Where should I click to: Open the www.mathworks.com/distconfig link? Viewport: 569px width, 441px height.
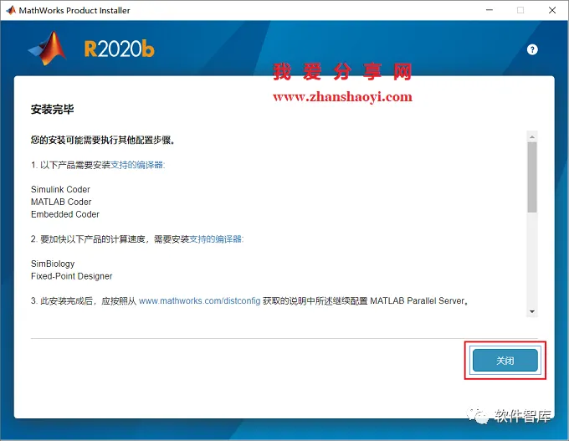click(x=200, y=301)
